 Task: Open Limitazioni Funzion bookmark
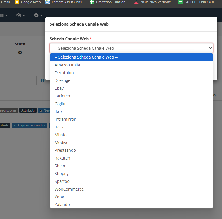coord(109,2)
